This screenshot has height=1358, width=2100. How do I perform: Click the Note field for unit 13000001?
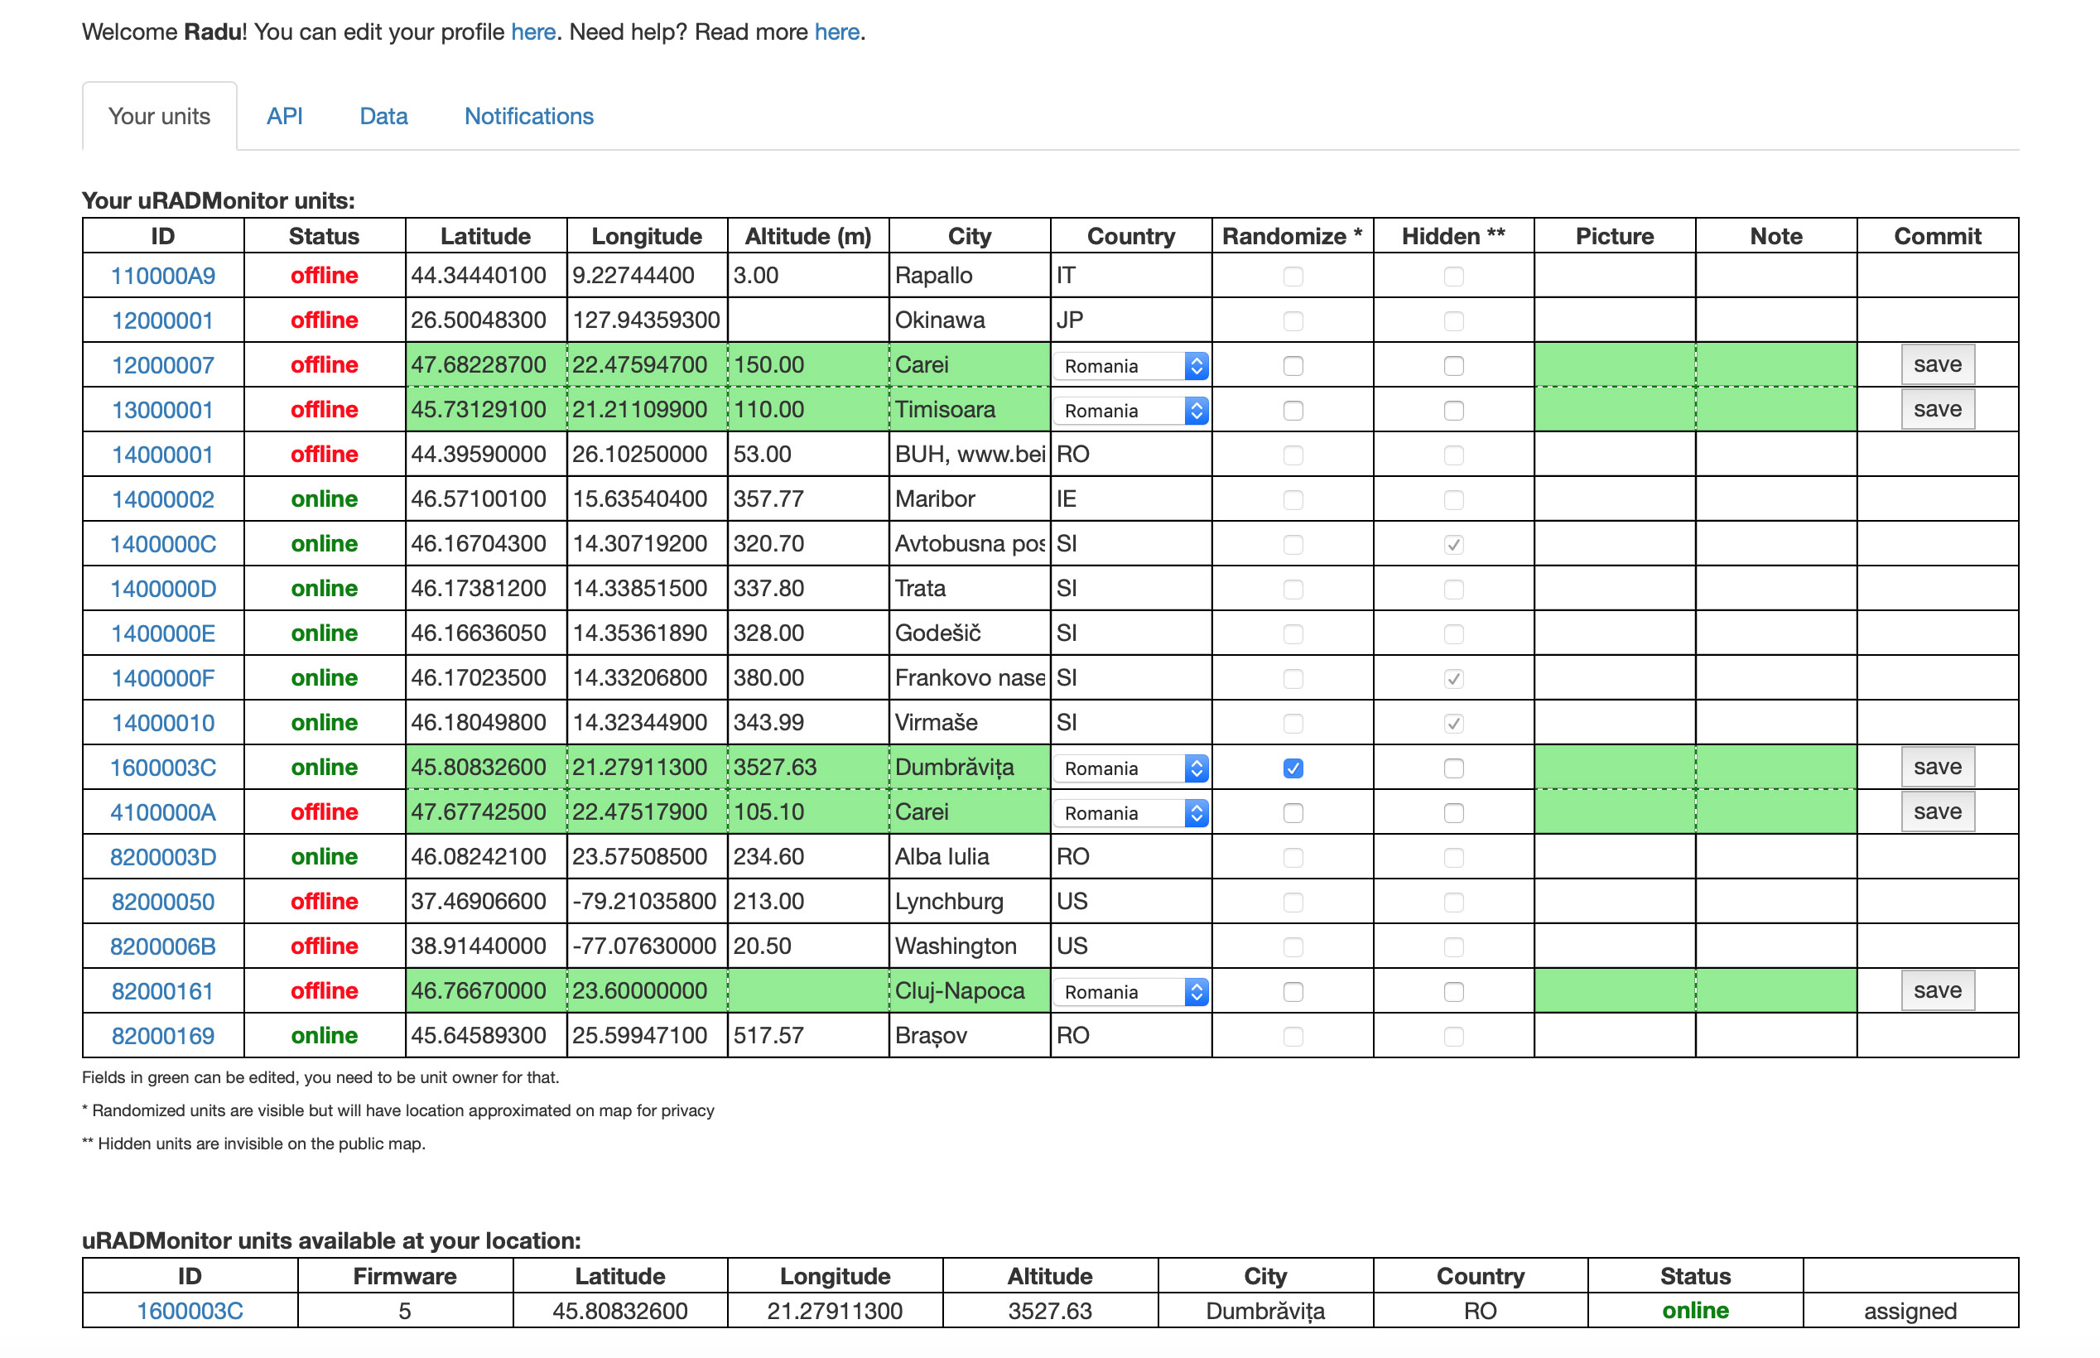(1775, 410)
